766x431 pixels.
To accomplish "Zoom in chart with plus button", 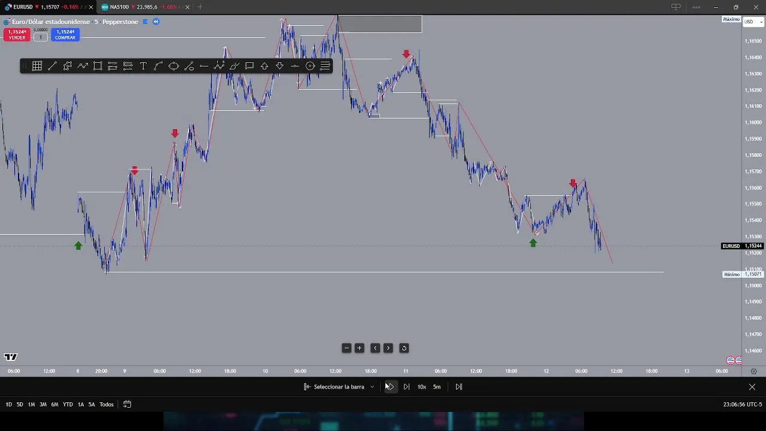I will (x=360, y=348).
